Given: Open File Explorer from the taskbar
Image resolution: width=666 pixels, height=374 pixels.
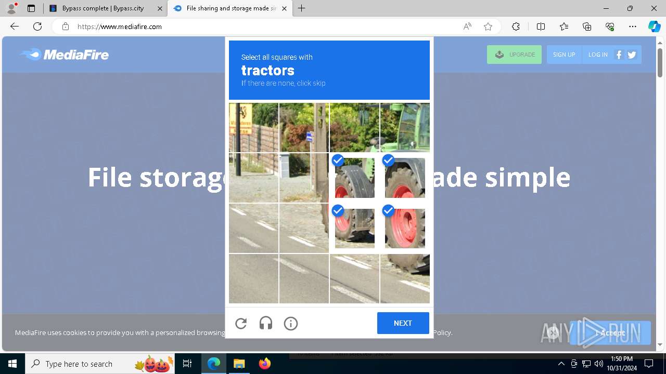Looking at the screenshot, I should click(x=239, y=364).
